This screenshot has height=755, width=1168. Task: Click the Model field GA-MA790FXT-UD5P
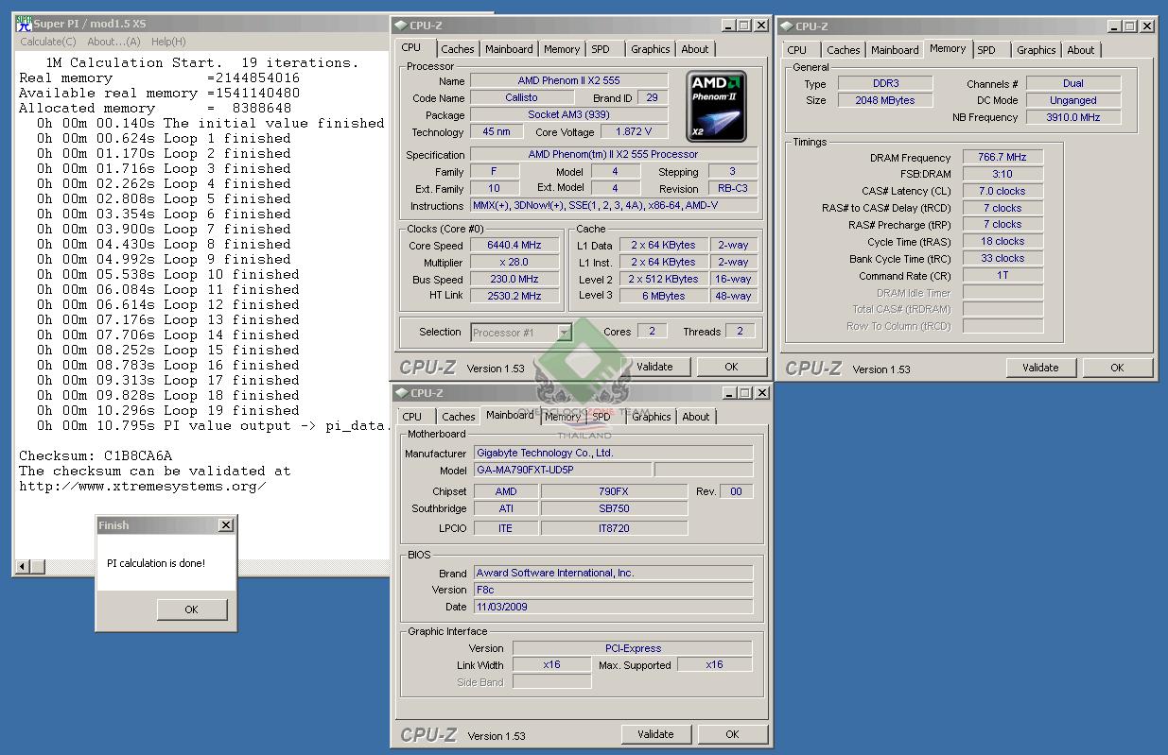coord(562,470)
